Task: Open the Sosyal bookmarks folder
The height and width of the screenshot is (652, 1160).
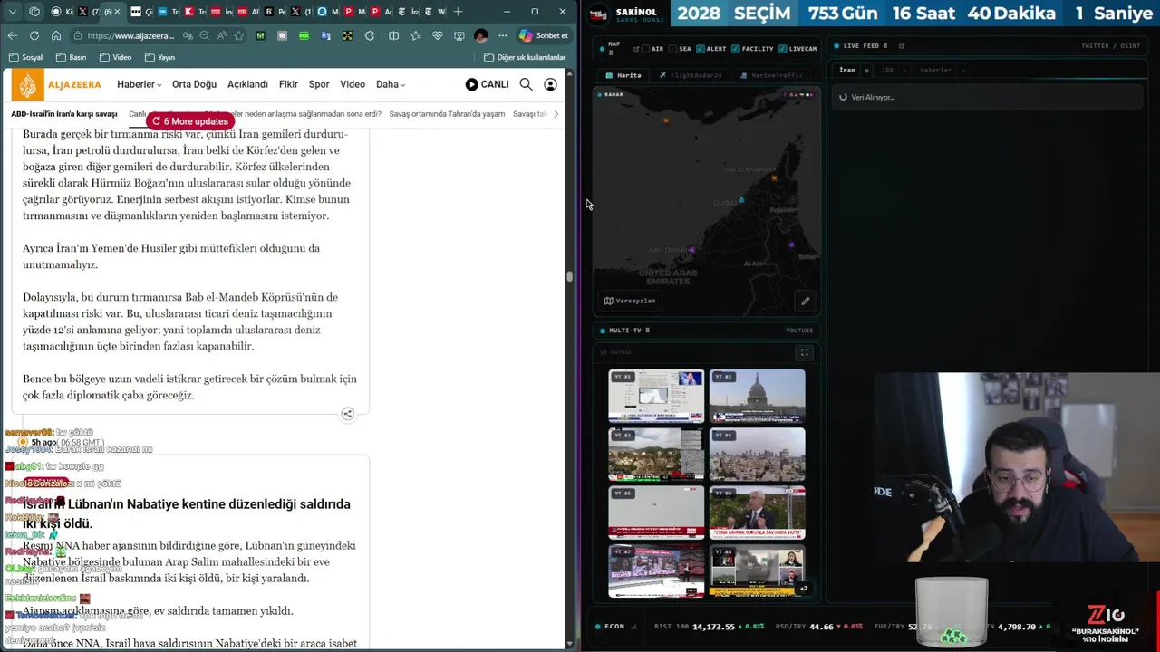Action: (25, 57)
